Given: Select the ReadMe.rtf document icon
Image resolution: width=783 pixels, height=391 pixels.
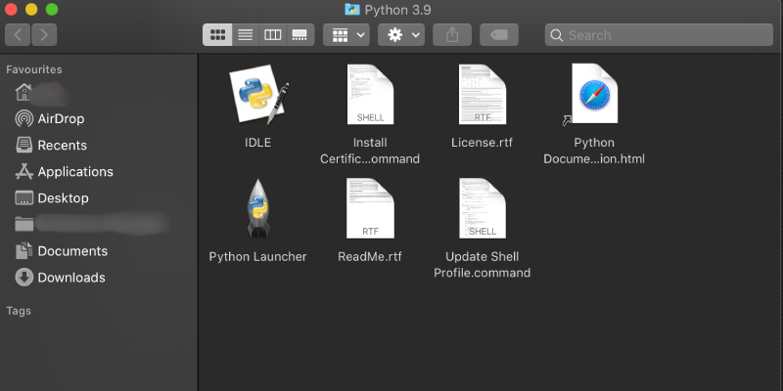Looking at the screenshot, I should coord(370,208).
